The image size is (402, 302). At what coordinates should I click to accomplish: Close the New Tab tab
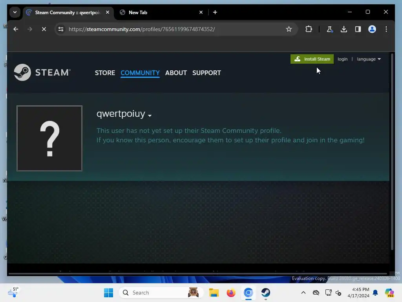pos(201,12)
